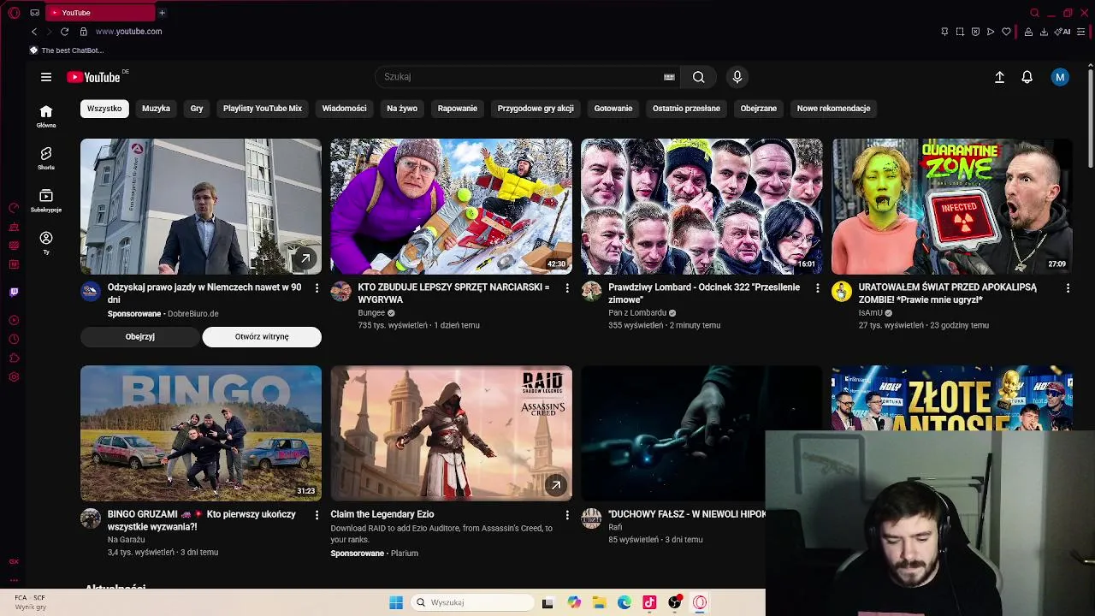
Task: Open more options for Bungee ski video
Action: [x=567, y=288]
